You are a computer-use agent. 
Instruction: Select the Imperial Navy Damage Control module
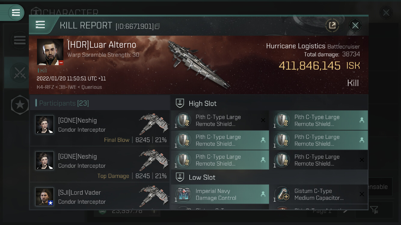220,194
